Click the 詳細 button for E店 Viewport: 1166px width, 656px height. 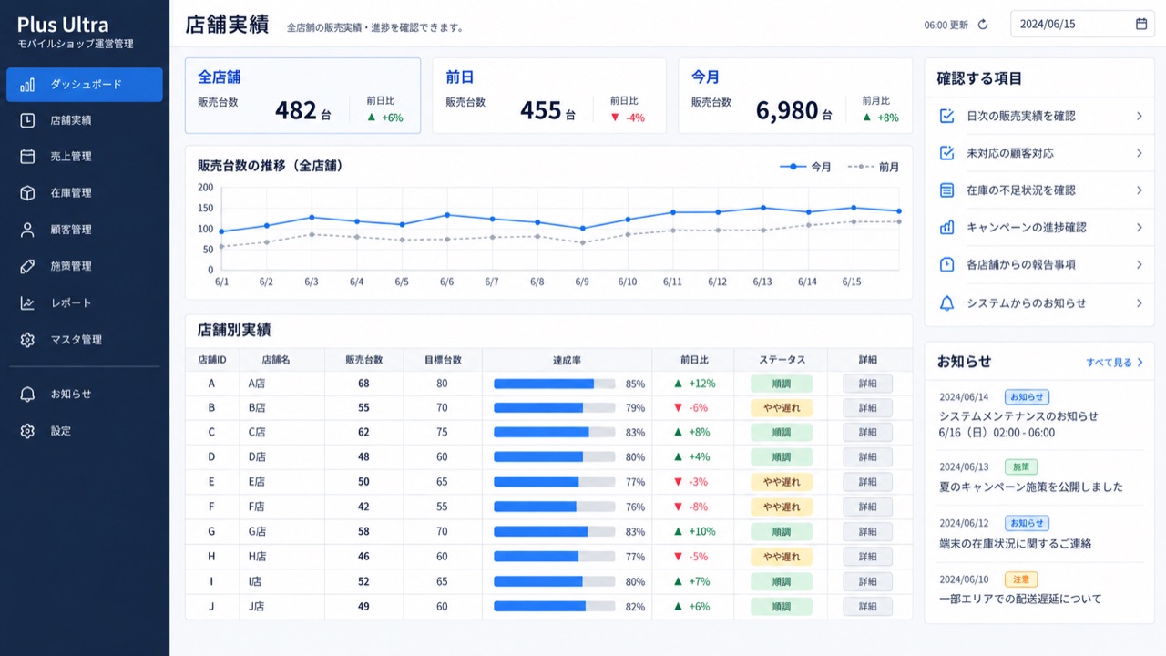click(x=867, y=482)
